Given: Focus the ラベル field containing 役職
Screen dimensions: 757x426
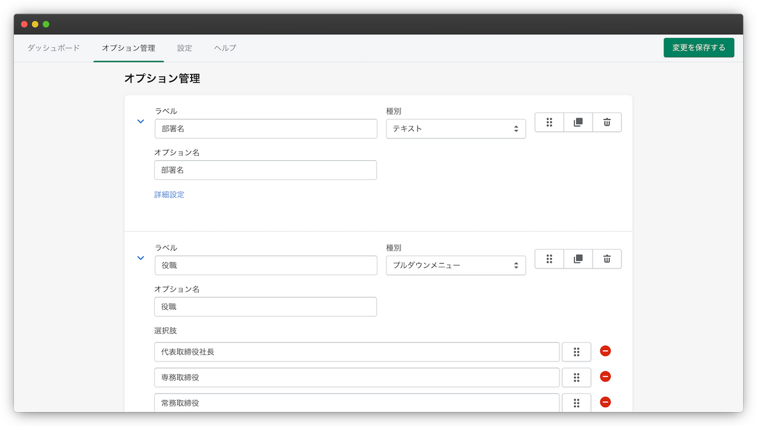Looking at the screenshot, I should [266, 266].
